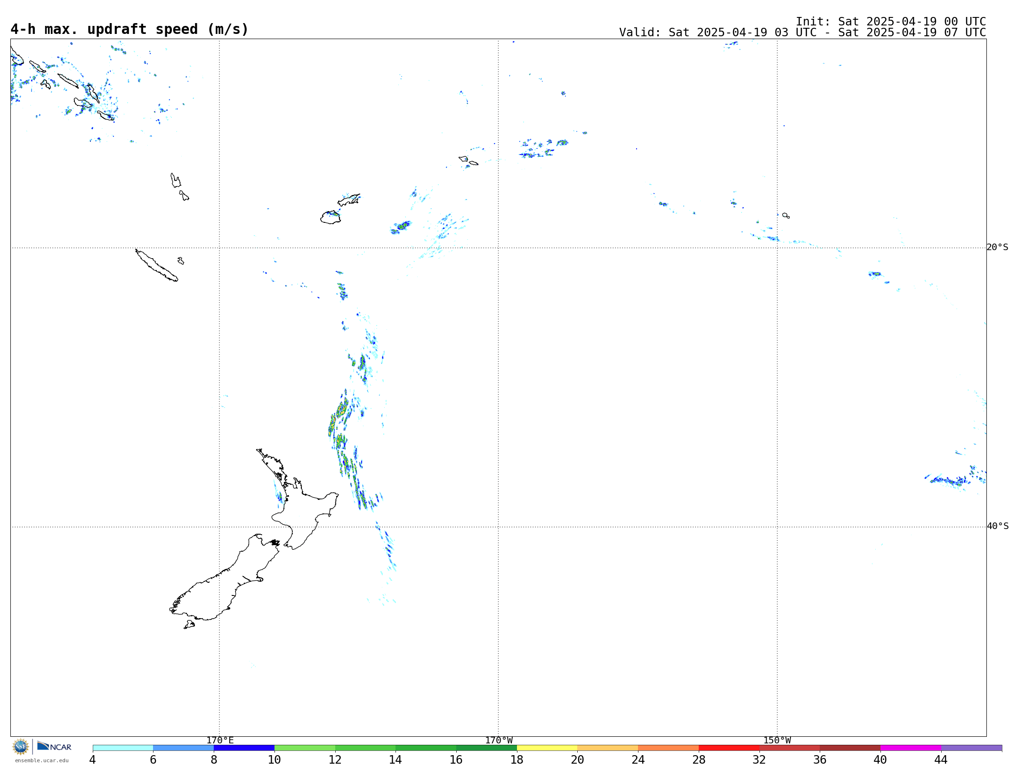
Task: Pick the green 12–14 colorbar segment
Action: [365, 748]
